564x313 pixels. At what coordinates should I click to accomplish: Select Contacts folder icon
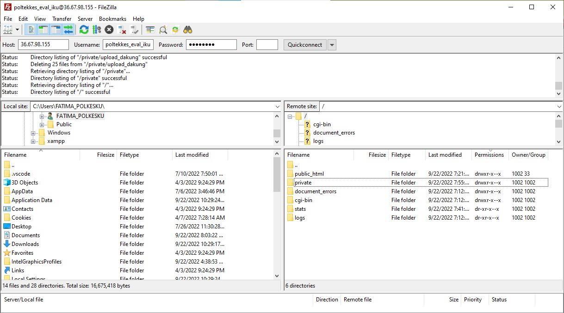(x=7, y=209)
